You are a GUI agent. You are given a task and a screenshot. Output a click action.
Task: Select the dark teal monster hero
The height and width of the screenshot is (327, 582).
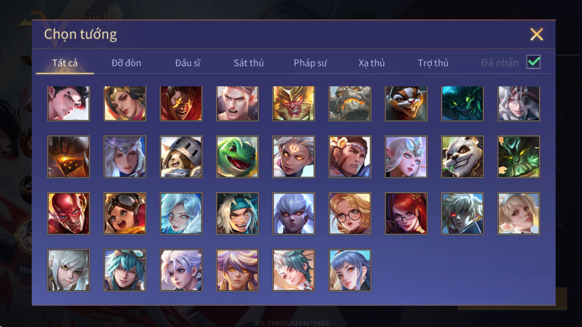point(462,104)
